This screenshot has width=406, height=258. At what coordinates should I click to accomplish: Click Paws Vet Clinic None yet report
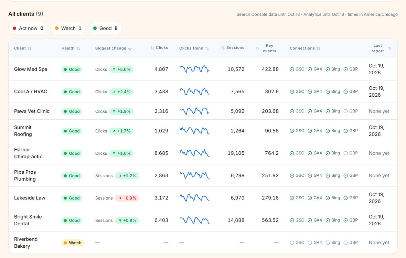click(379, 111)
